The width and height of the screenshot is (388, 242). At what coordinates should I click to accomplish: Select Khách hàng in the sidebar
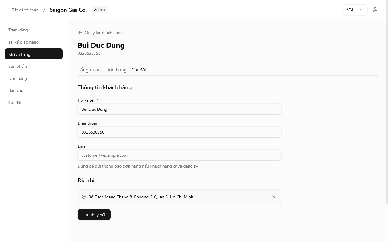[x=19, y=54]
